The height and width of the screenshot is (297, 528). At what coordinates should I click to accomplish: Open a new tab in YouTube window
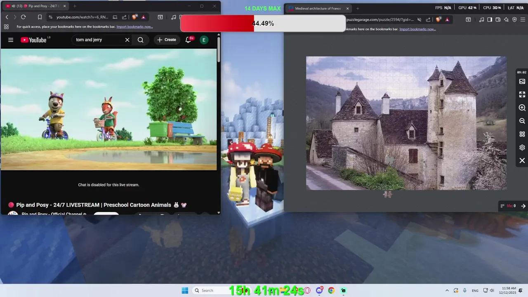coord(75,6)
